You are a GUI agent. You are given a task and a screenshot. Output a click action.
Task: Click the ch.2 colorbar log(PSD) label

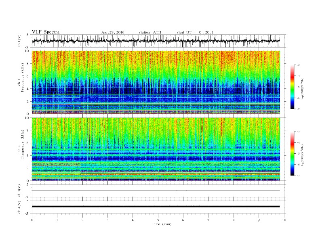[302, 155]
